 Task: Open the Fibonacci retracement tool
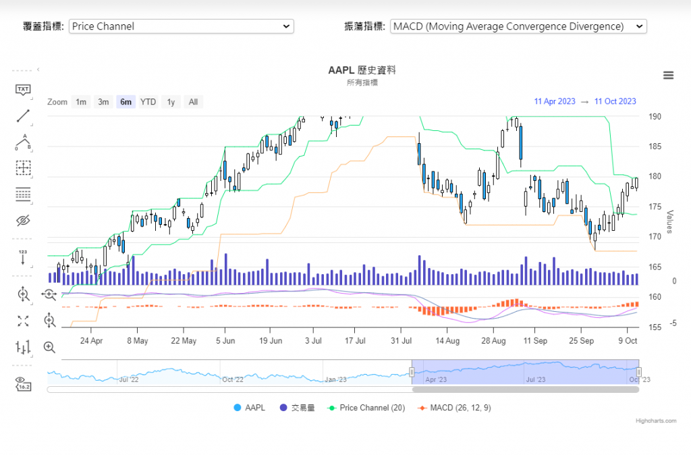coord(23,194)
